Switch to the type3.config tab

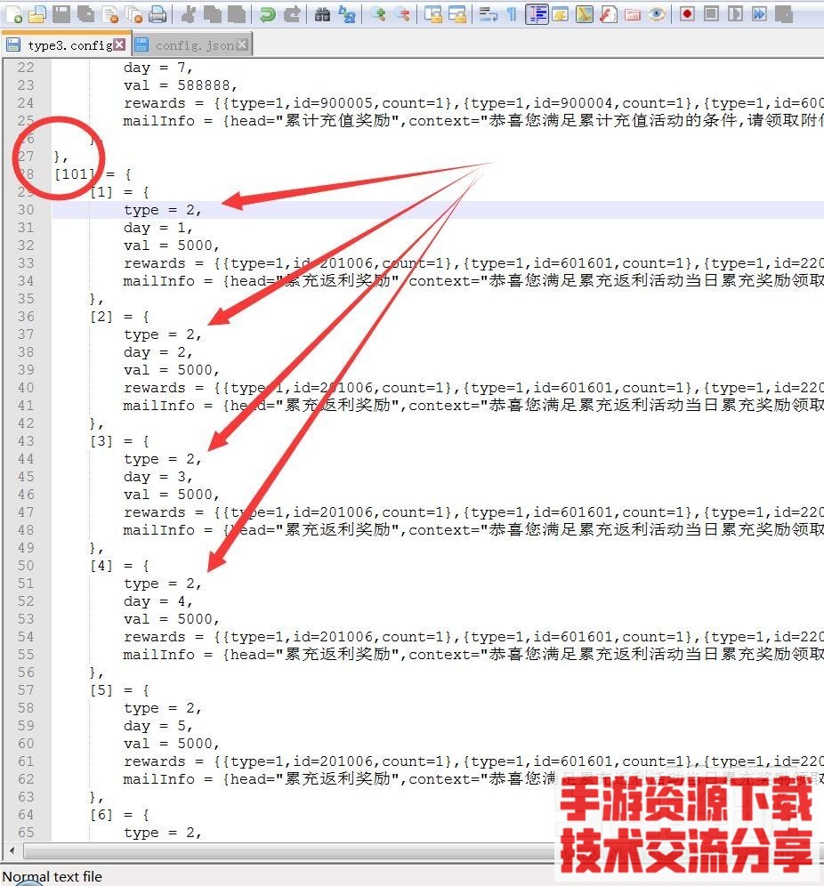click(66, 45)
